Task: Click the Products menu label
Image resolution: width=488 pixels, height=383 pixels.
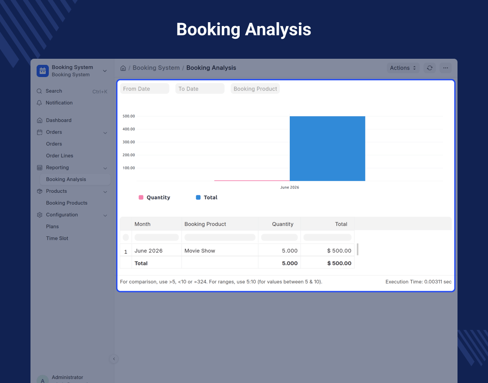Action: 56,191
